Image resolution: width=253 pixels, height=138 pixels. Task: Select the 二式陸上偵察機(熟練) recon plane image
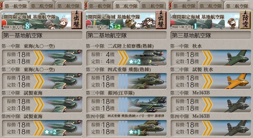tap(147, 58)
